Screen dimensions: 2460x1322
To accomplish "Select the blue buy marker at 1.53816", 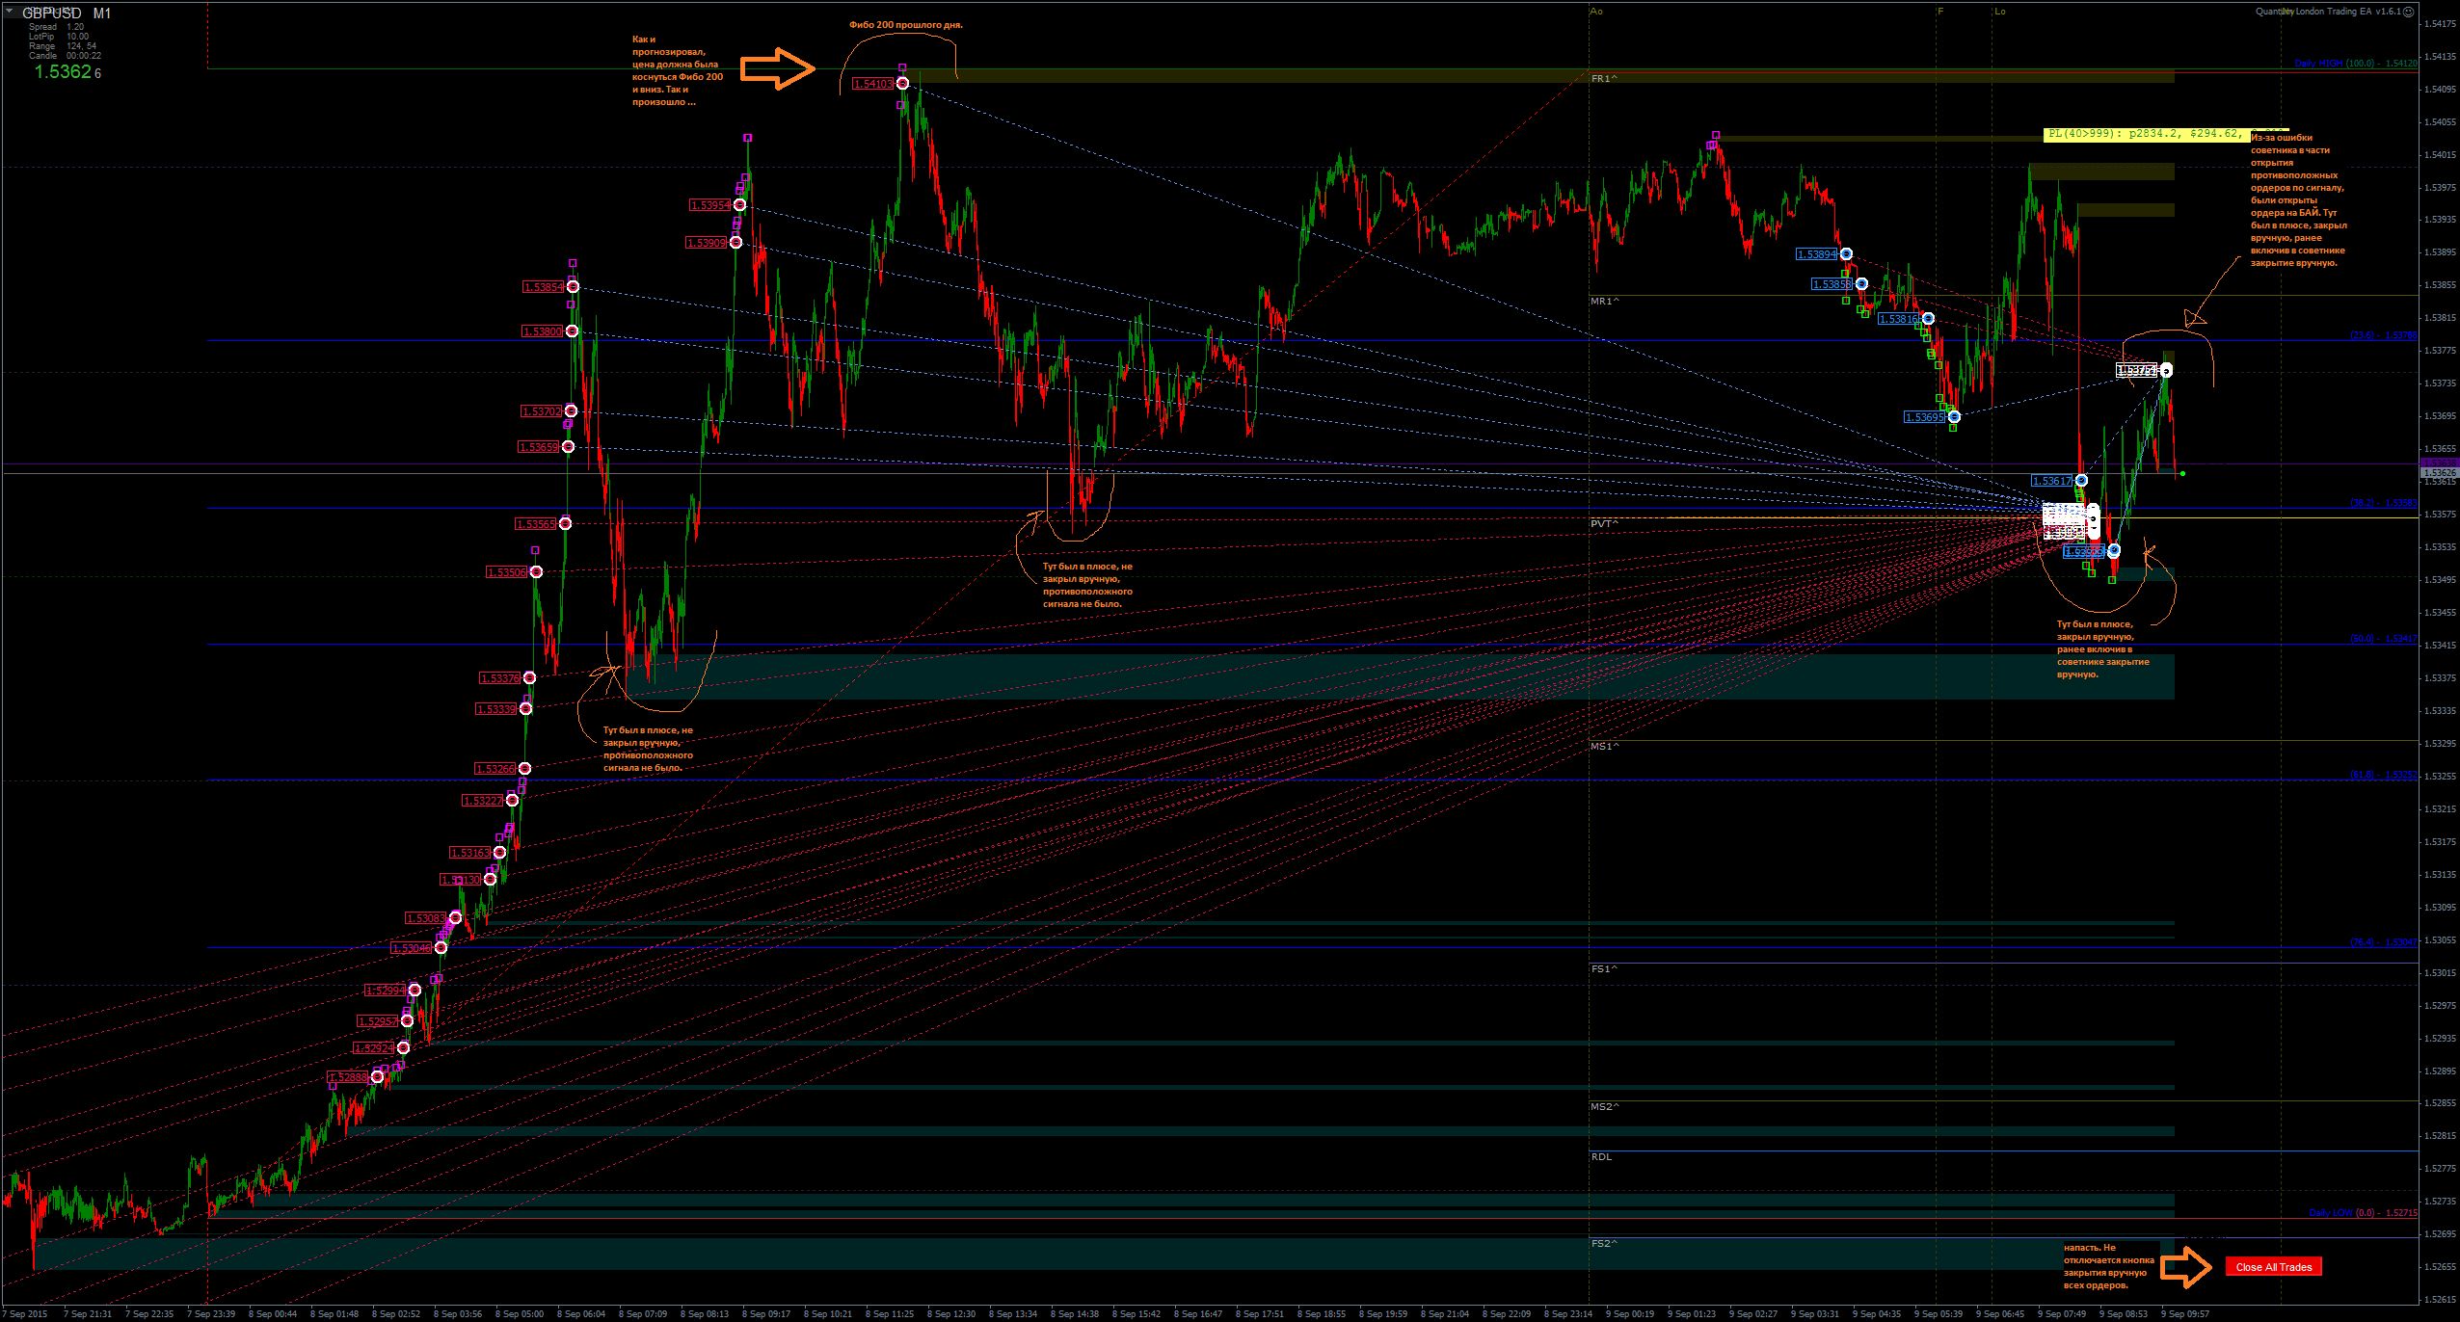I will coord(1928,319).
